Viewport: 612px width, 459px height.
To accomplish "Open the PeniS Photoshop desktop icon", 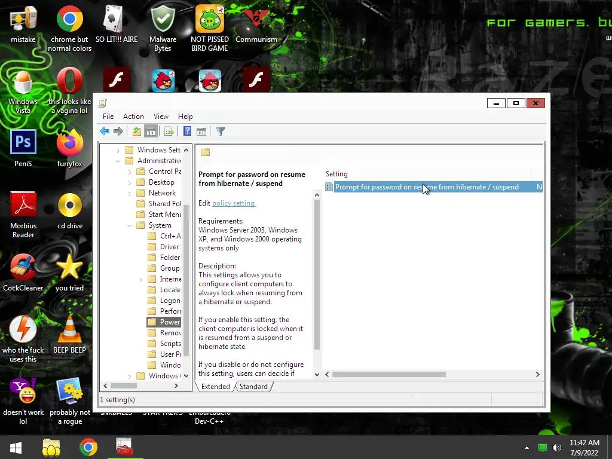I will pyautogui.click(x=23, y=148).
